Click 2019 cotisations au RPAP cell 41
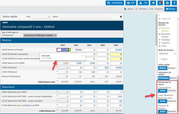 (116, 106)
